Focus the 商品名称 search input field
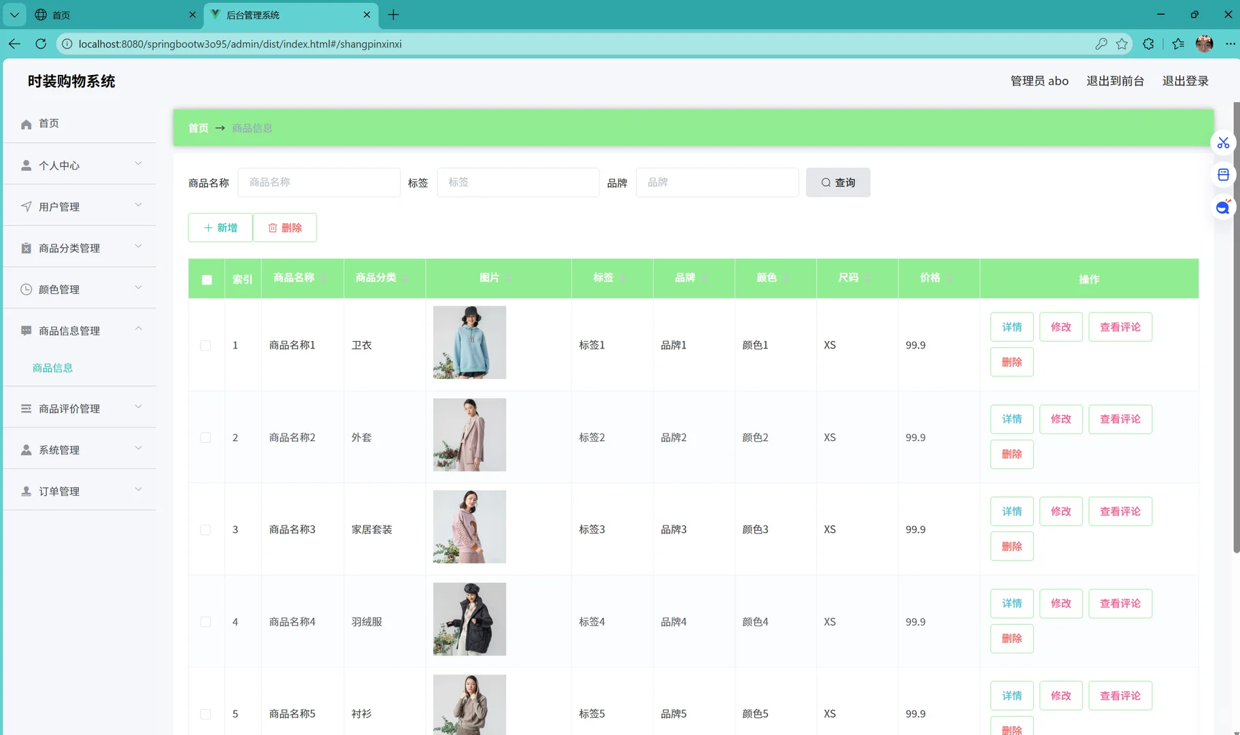The image size is (1240, 735). coord(319,182)
